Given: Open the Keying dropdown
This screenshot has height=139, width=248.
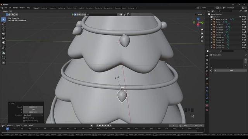Looking at the screenshot, I should pyautogui.click(x=19, y=125).
